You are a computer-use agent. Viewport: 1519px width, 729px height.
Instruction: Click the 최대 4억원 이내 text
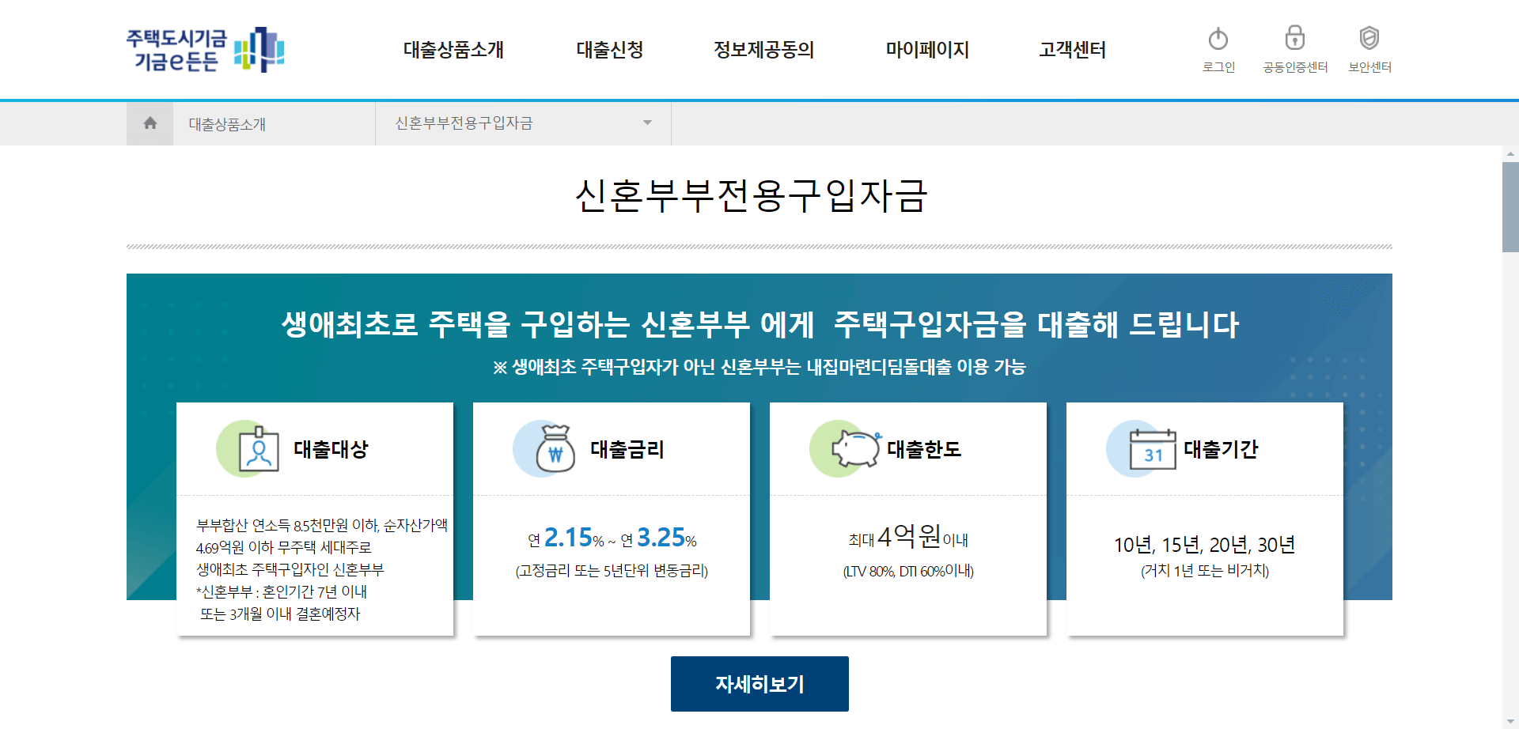(908, 537)
